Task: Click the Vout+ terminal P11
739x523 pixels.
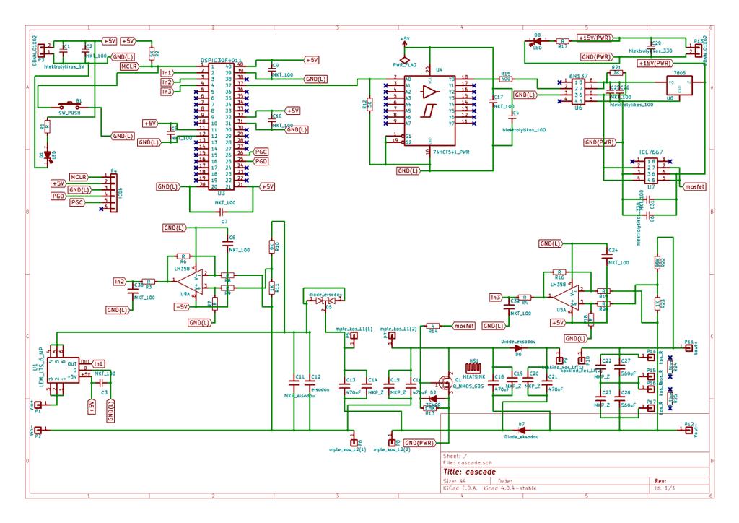Action: (x=688, y=348)
